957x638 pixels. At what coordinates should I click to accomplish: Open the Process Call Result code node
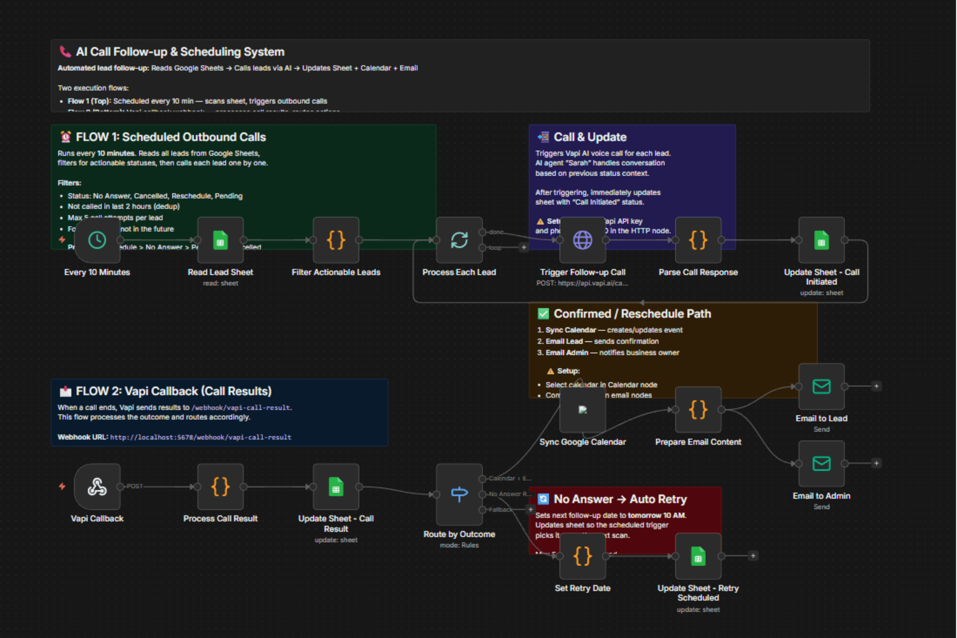pos(220,487)
